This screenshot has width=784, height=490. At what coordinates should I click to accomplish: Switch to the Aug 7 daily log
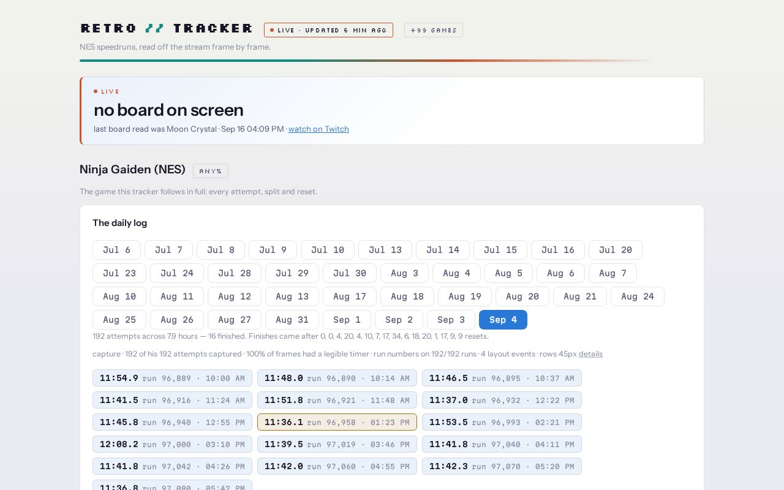612,273
